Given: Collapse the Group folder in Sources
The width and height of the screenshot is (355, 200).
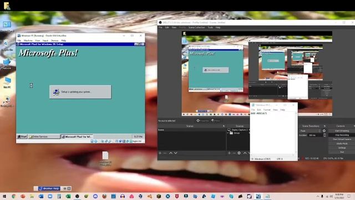Looking at the screenshot, I should pyautogui.click(x=228, y=133).
